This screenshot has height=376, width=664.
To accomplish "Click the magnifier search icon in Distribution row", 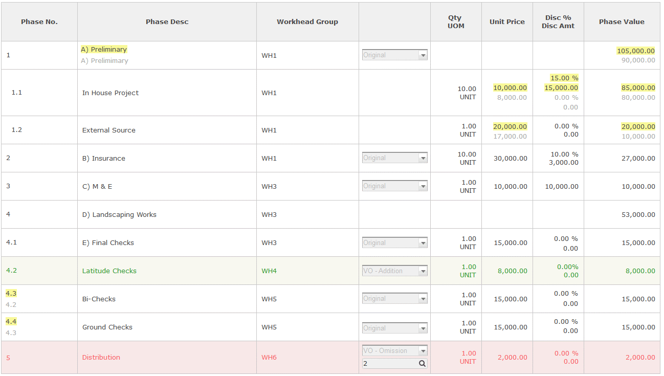I will click(x=422, y=363).
